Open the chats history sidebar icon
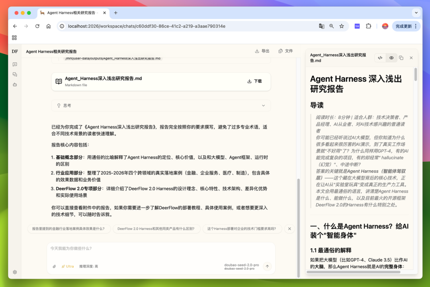430x287 pixels. pos(15,75)
